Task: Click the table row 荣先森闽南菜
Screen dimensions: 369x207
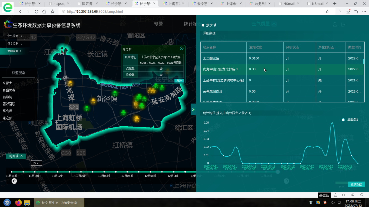Action: (282, 92)
